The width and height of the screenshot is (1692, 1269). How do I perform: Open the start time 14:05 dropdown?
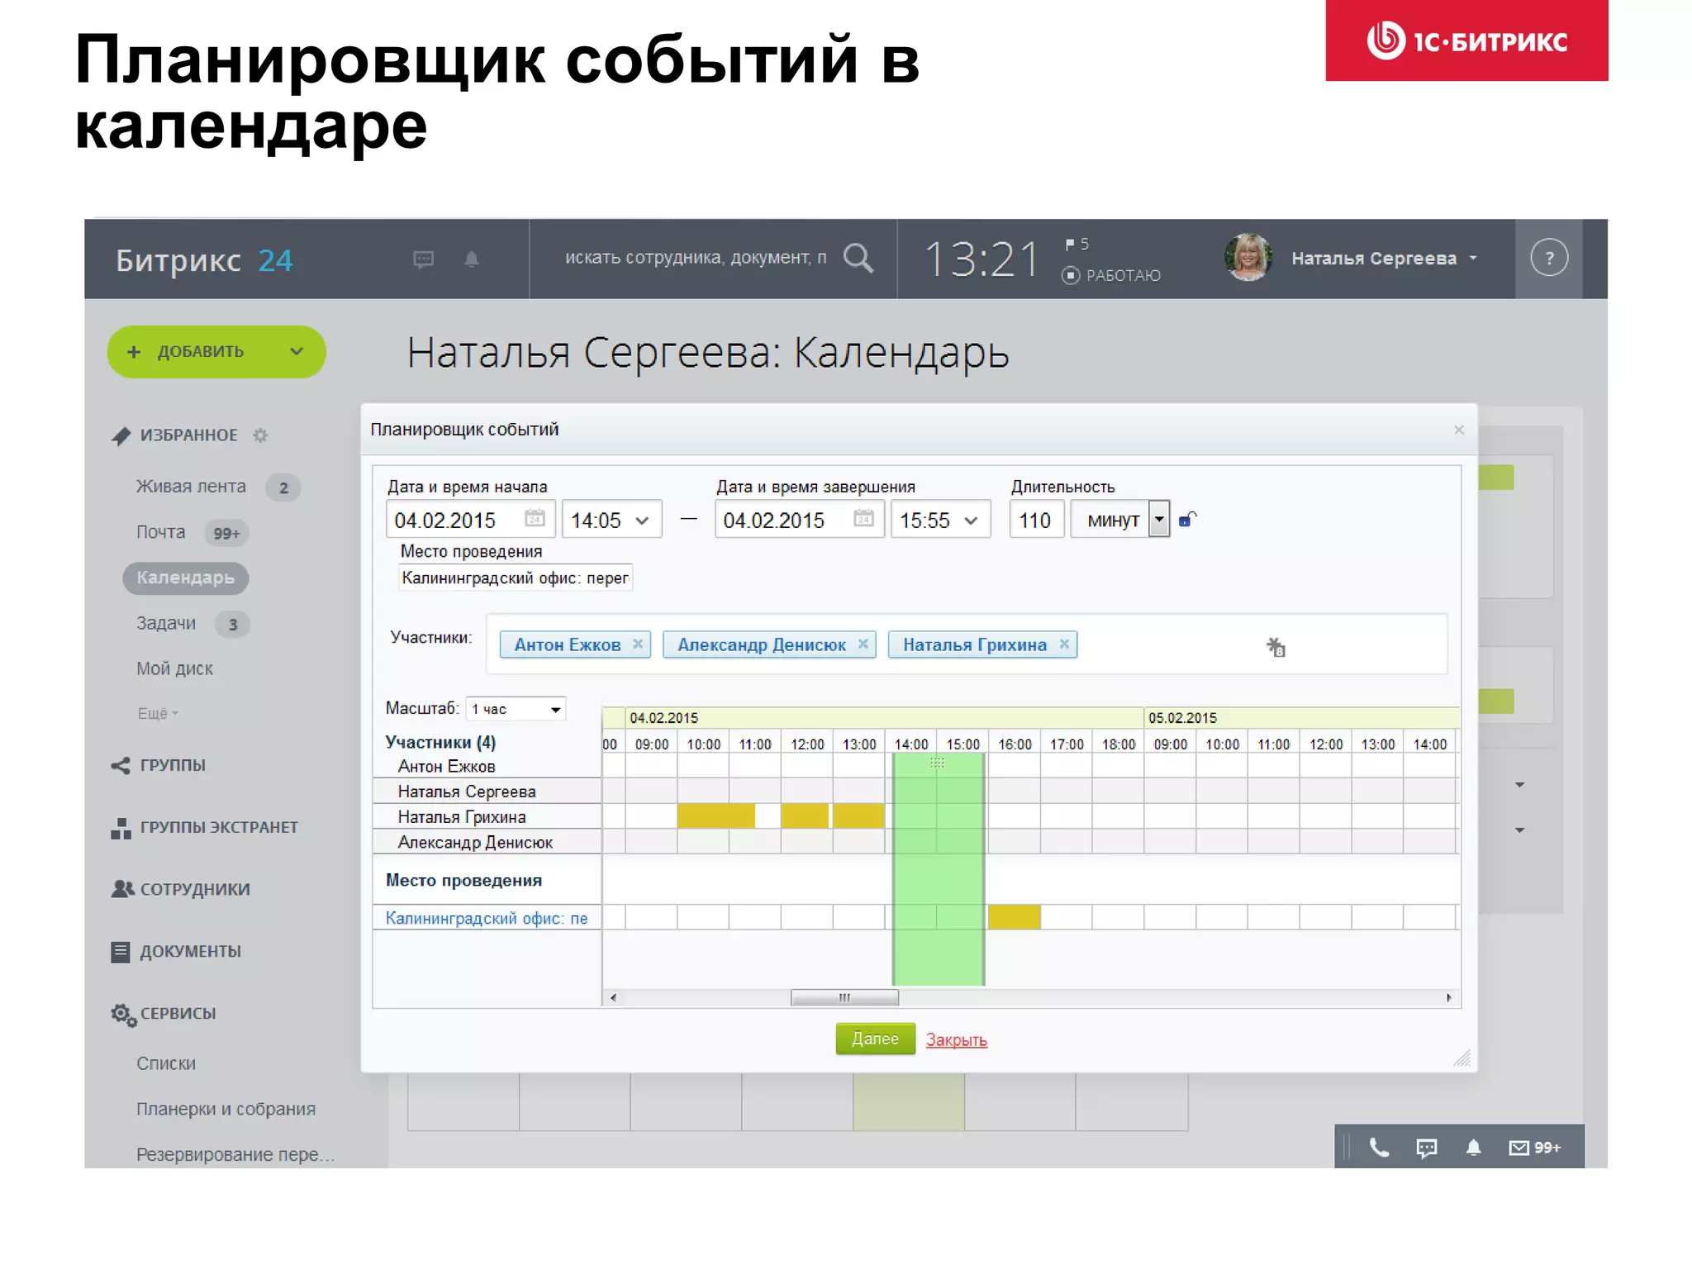[611, 520]
